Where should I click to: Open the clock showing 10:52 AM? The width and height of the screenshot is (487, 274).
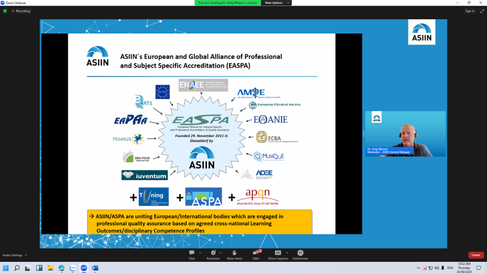pos(464,268)
